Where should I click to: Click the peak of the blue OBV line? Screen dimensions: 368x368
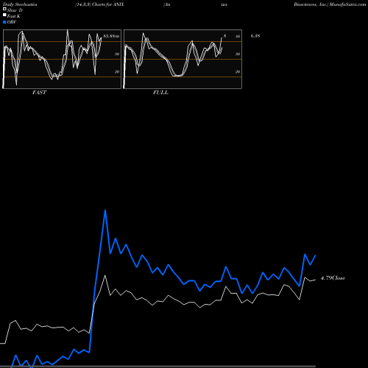tap(105, 210)
